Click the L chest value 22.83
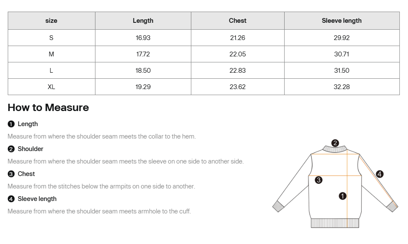The width and height of the screenshot is (408, 244). tap(238, 71)
